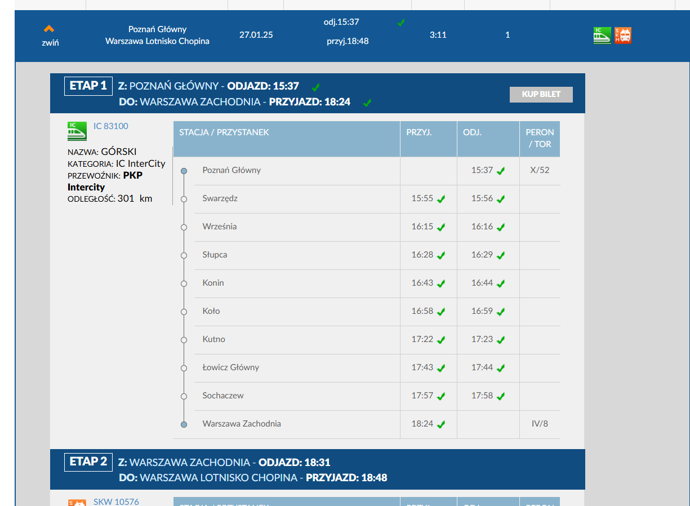Screen dimensions: 690x506
Task: Click the ETAP 2 stage label
Action: [88, 462]
